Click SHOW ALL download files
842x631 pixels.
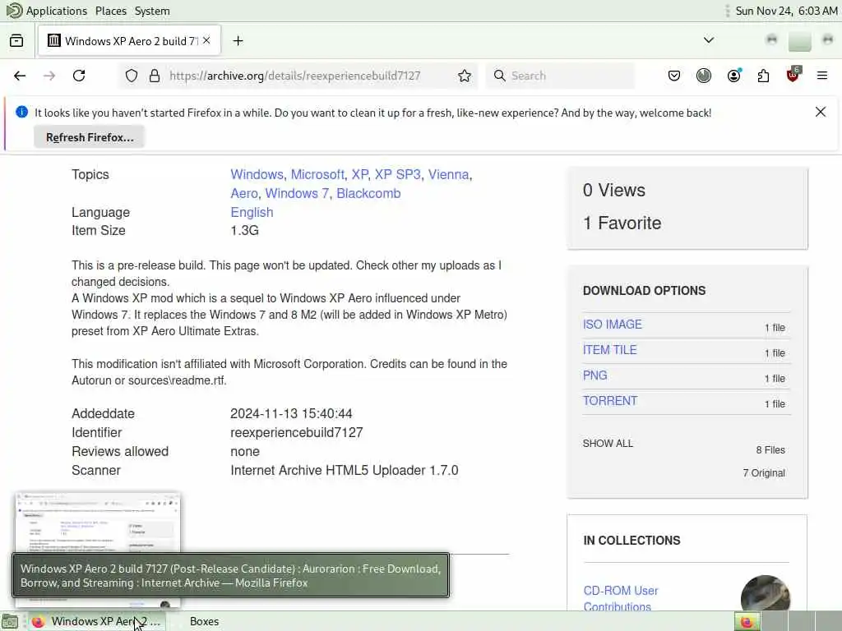coord(608,443)
